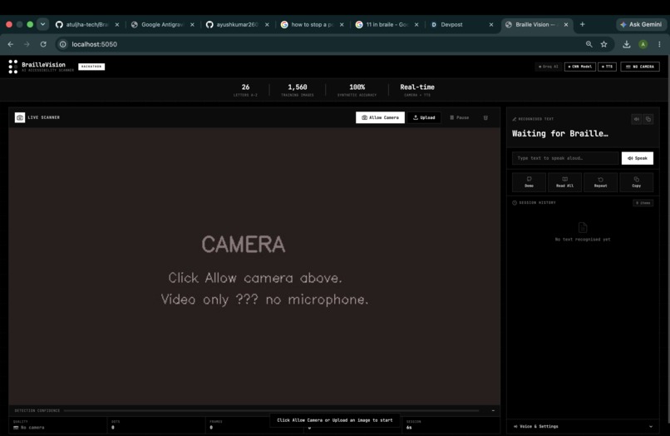Click the Repeat button
Screen dimensions: 670x436
600,182
